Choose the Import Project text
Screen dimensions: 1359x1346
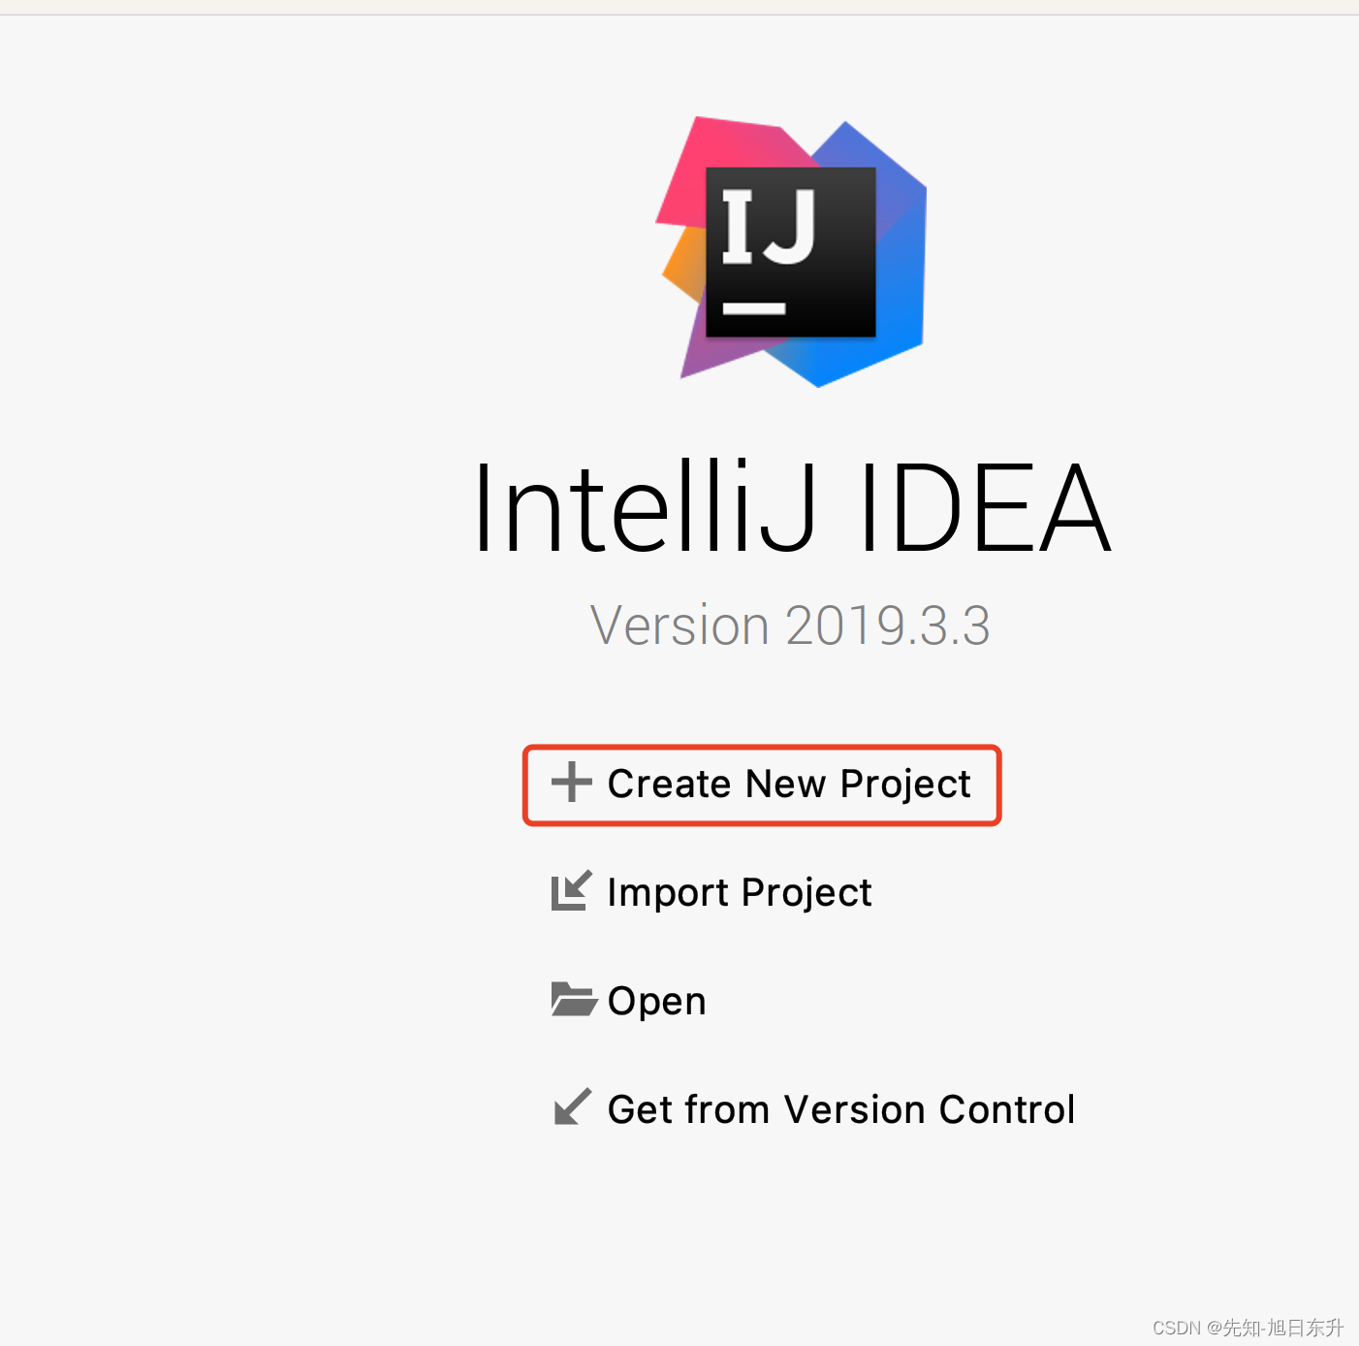pyautogui.click(x=740, y=892)
